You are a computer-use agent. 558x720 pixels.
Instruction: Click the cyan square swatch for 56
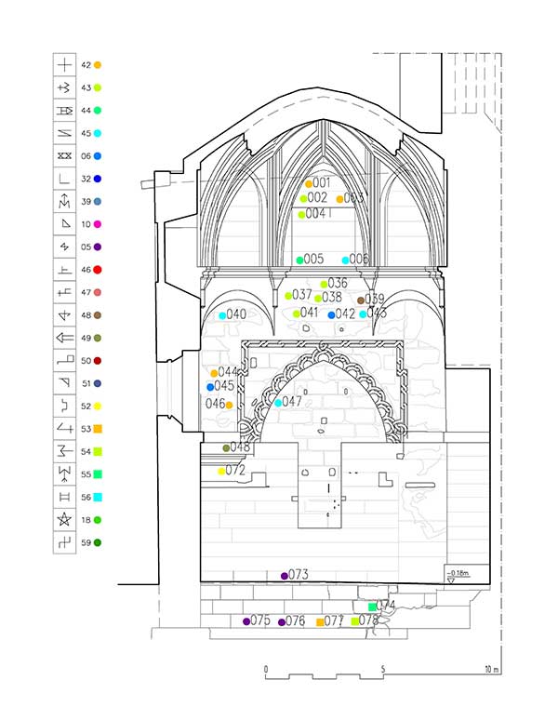(x=98, y=497)
